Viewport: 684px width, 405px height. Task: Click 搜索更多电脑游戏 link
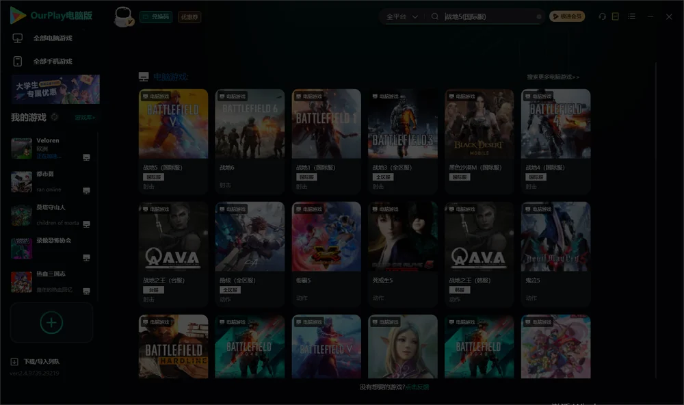[553, 77]
